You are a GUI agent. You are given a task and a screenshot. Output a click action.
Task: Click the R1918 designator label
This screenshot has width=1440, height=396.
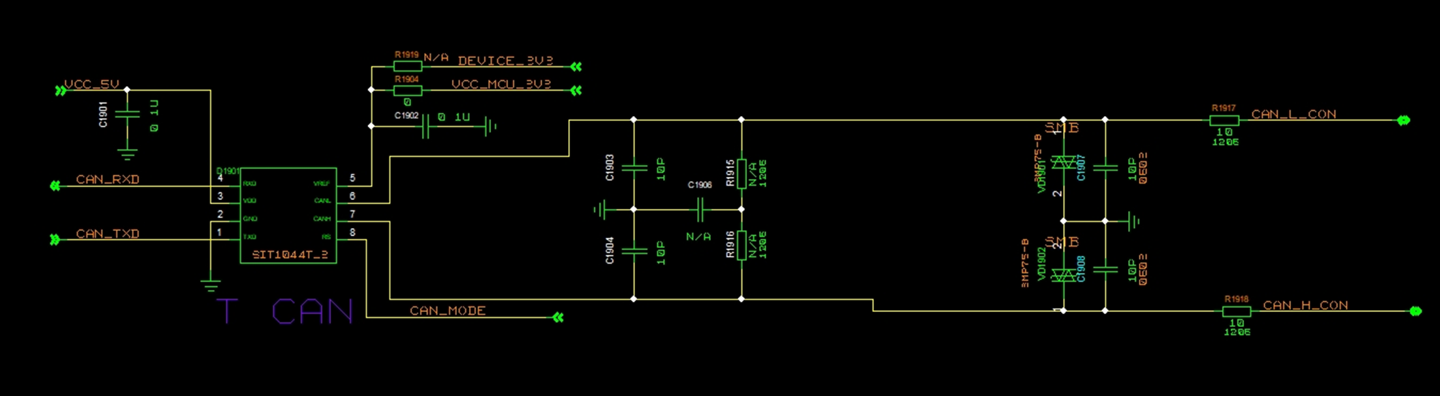(1237, 299)
